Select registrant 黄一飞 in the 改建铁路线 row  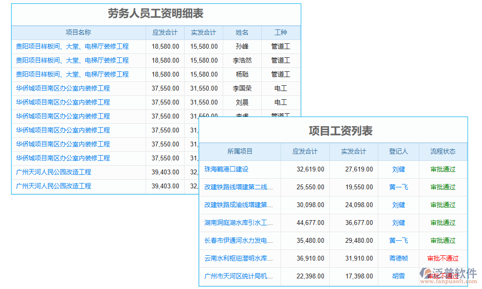tap(399, 187)
